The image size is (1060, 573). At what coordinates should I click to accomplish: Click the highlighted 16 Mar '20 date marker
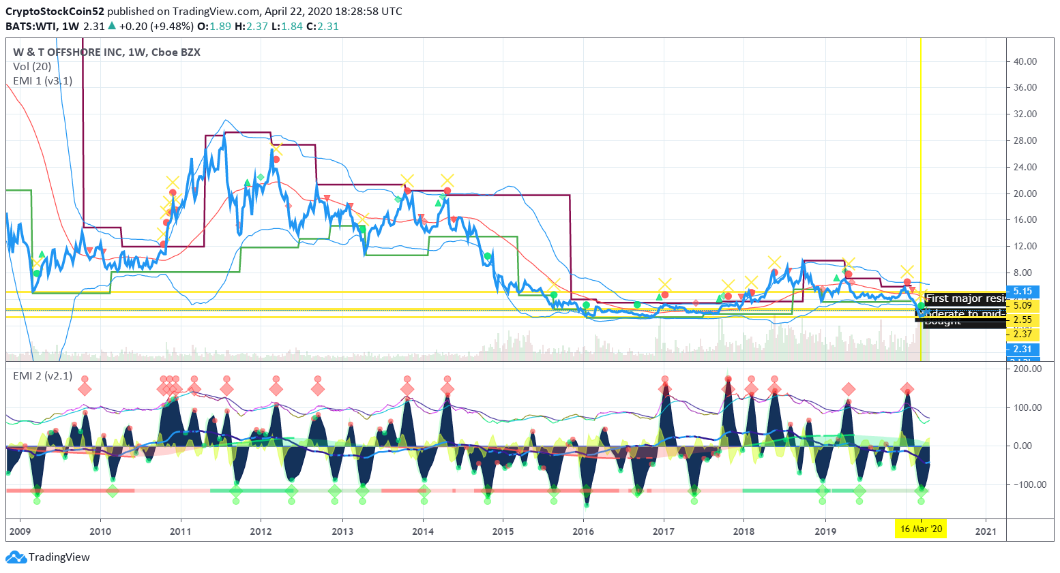pyautogui.click(x=921, y=529)
